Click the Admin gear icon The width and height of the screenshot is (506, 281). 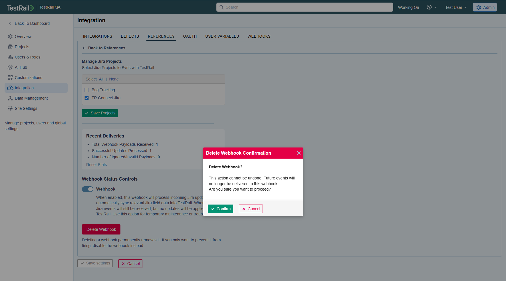(x=479, y=7)
